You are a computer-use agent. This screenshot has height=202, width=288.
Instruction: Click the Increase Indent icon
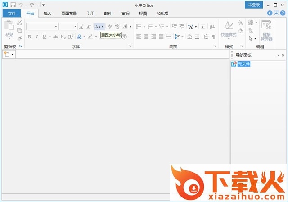coord(182,27)
